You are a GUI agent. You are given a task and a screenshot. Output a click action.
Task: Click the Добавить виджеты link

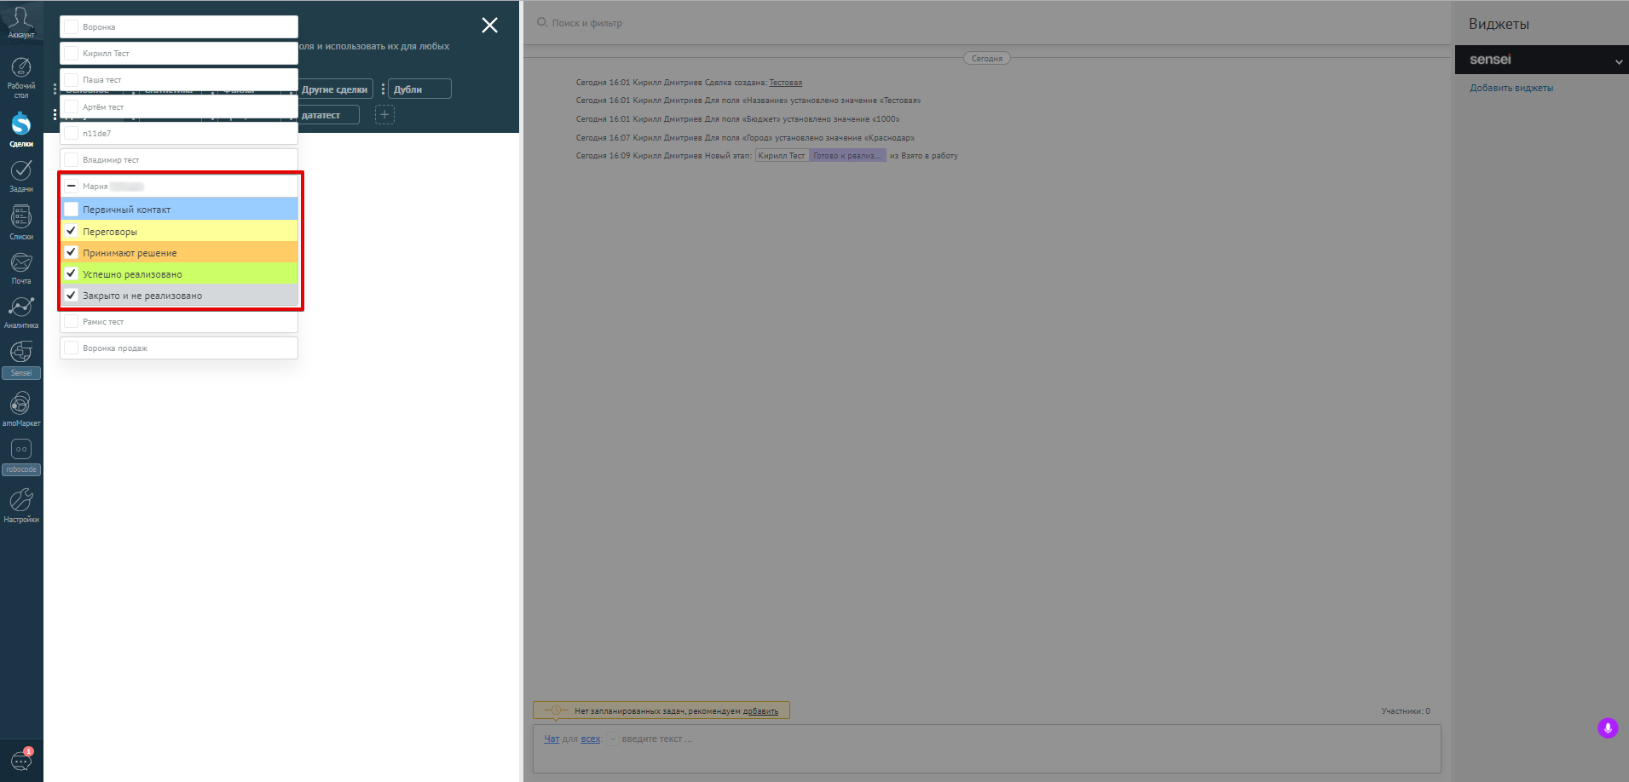pos(1511,88)
